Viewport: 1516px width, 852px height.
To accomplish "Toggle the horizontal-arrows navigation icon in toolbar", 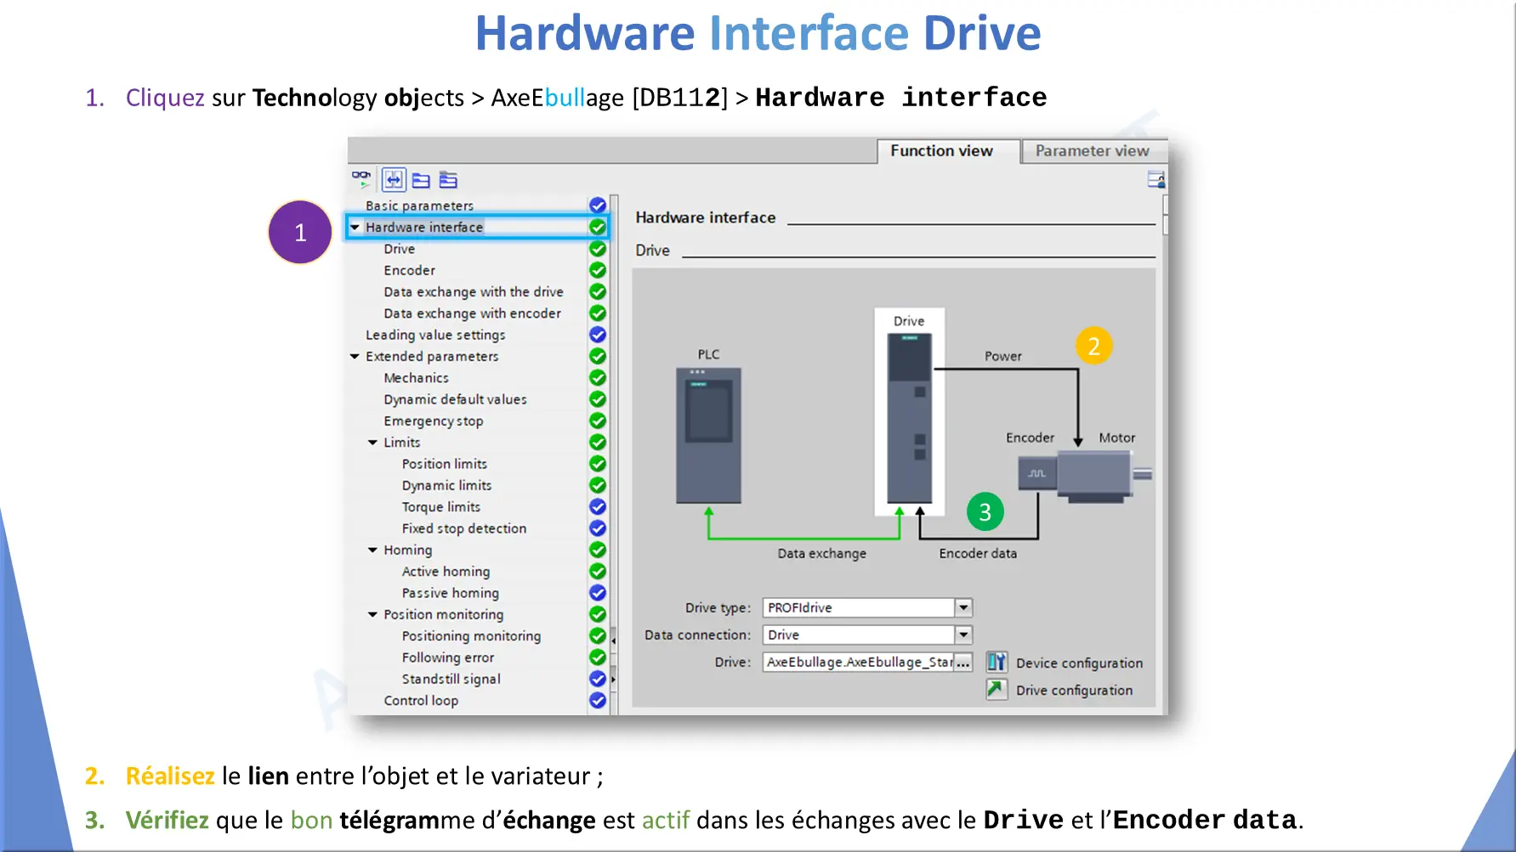I will tap(393, 180).
